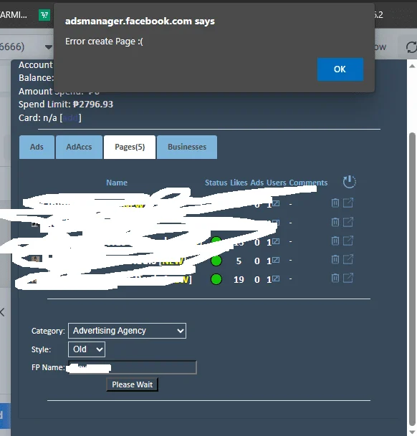
Task: Click the reload pages icon beside Comments
Action: pyautogui.click(x=349, y=182)
